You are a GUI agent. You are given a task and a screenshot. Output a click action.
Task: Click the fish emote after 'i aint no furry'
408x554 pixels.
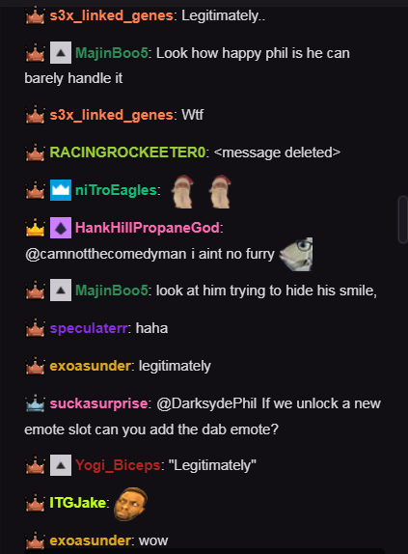[296, 255]
